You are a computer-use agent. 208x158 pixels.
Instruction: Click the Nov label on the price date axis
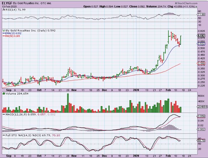click(x=74, y=89)
